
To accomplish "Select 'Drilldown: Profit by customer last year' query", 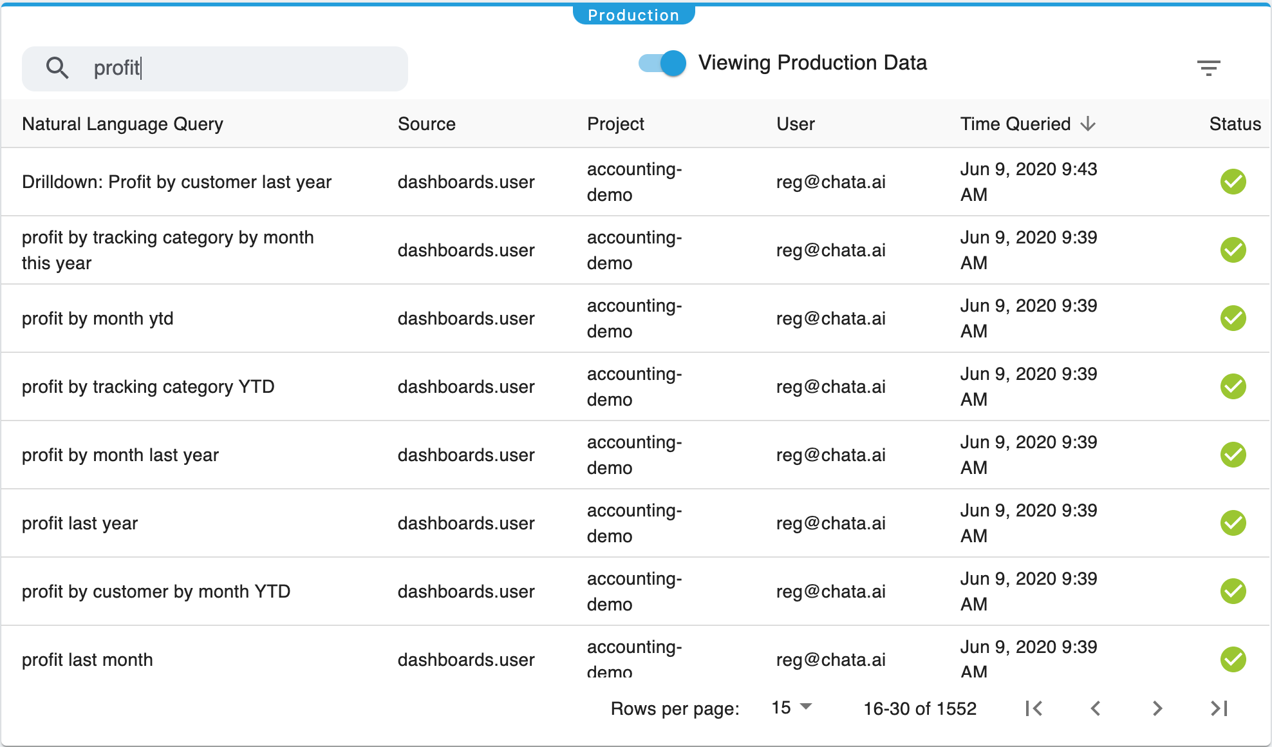I will pyautogui.click(x=176, y=182).
